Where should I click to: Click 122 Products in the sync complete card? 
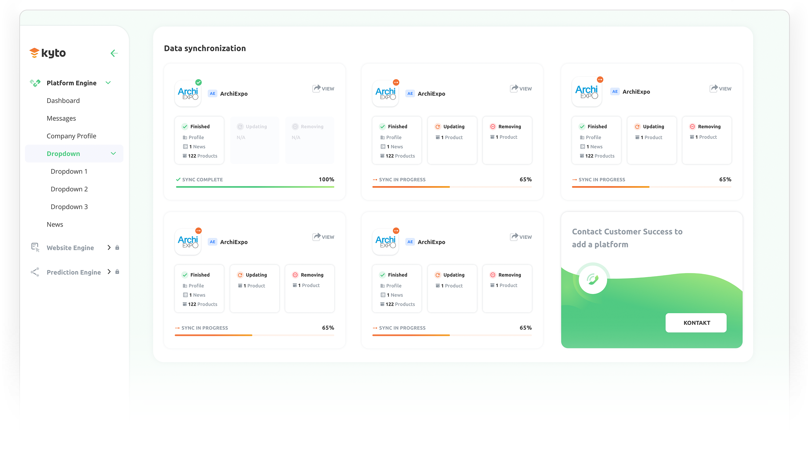(x=200, y=156)
